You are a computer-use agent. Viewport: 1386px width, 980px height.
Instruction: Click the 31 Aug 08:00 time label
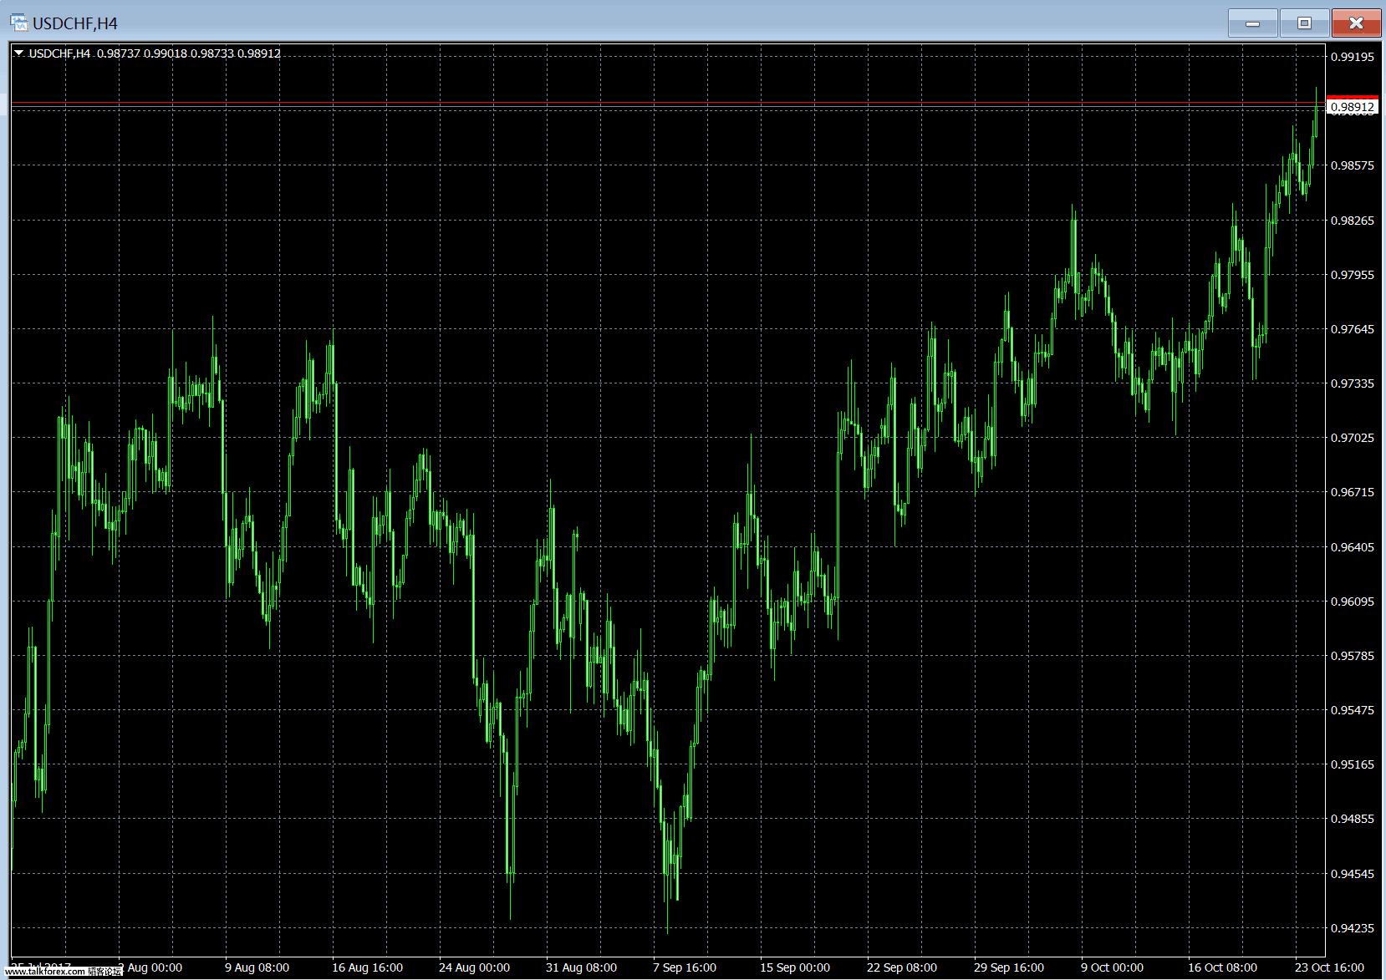[581, 967]
